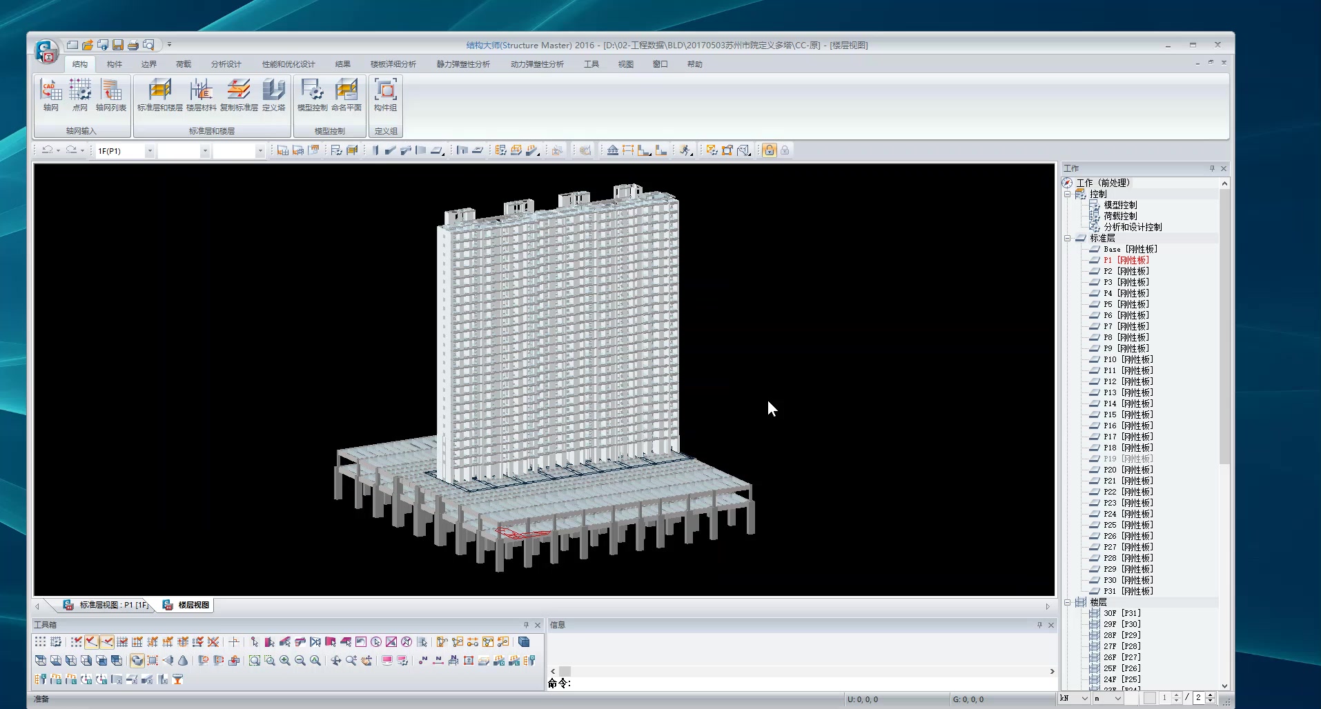Viewport: 1321px width, 709px height.
Task: Toggle pin on the 工具箱 toolbox panel
Action: [x=526, y=625]
